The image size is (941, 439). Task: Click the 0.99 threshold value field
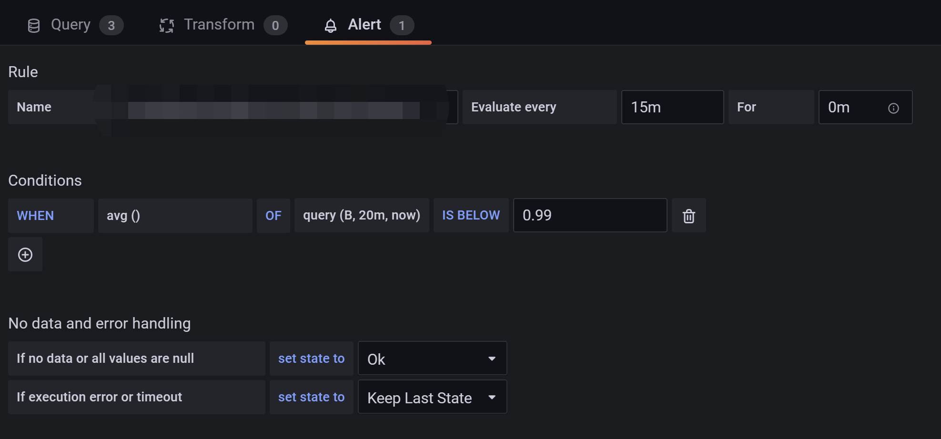tap(590, 215)
